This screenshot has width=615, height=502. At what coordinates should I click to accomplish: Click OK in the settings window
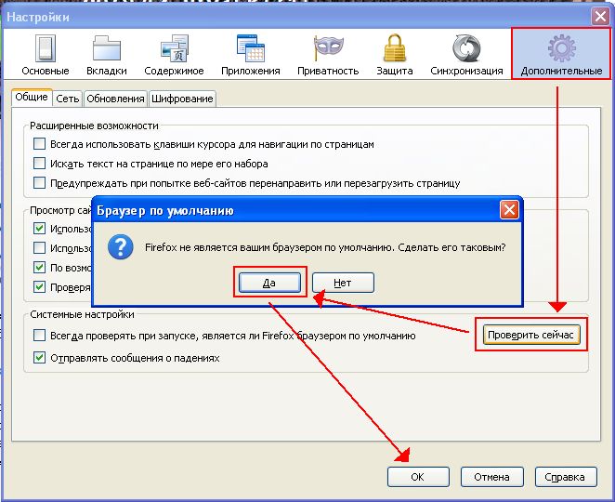[418, 477]
